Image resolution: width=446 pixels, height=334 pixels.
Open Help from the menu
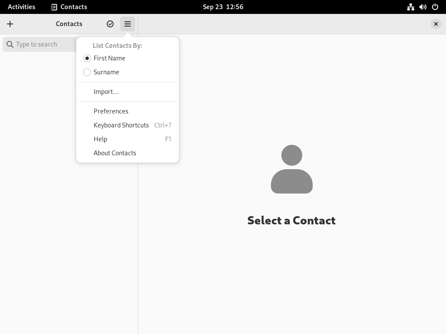[128, 139]
